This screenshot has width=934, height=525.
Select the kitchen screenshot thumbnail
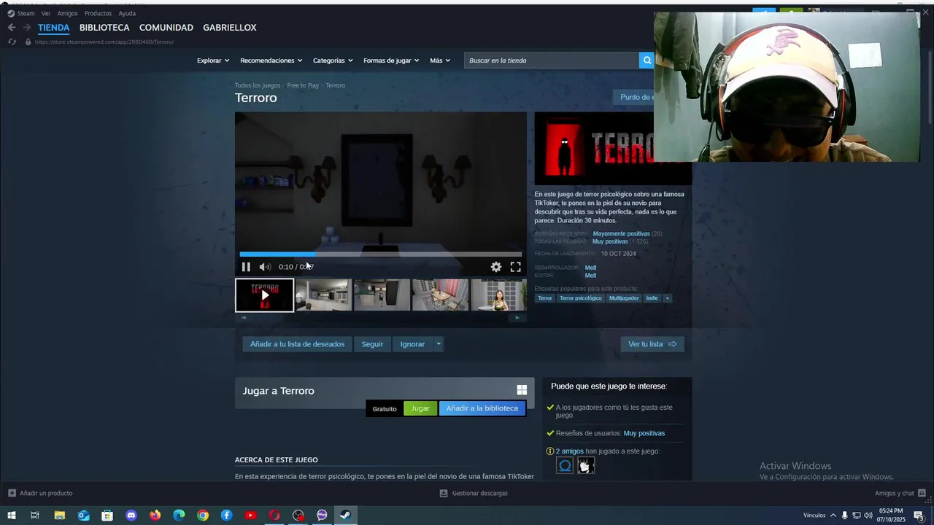323,295
